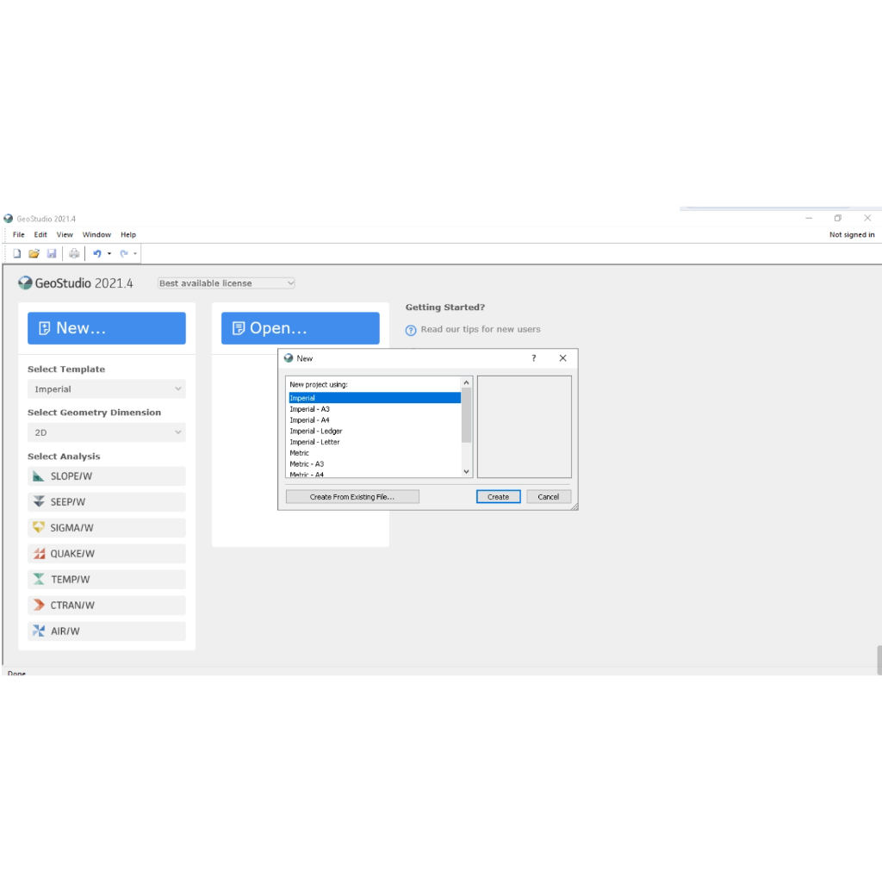Click the New file toolbar icon
The image size is (882, 882).
click(16, 253)
